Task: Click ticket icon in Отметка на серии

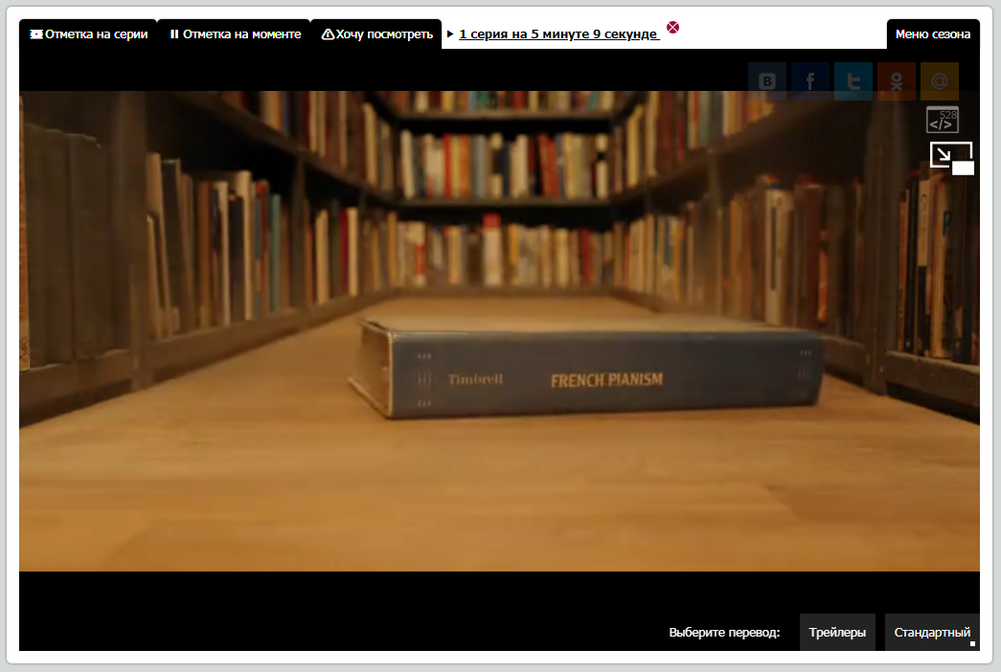Action: coord(36,34)
